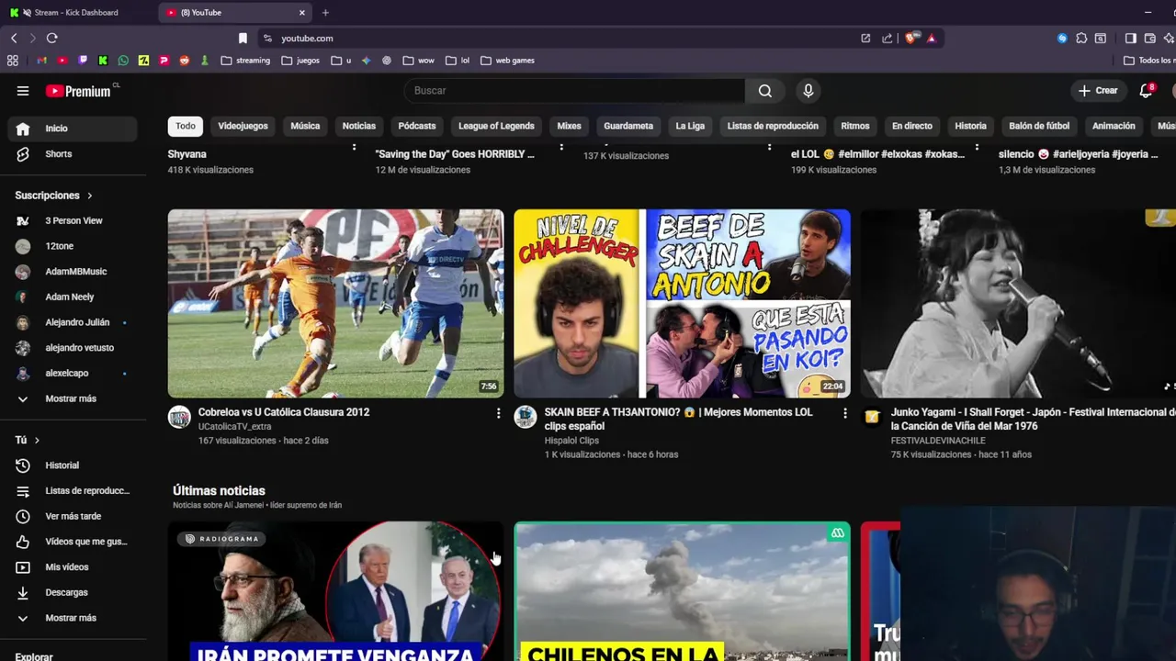Viewport: 1176px width, 661px height.
Task: Open Listas de reproducción in sidebar
Action: [73, 491]
